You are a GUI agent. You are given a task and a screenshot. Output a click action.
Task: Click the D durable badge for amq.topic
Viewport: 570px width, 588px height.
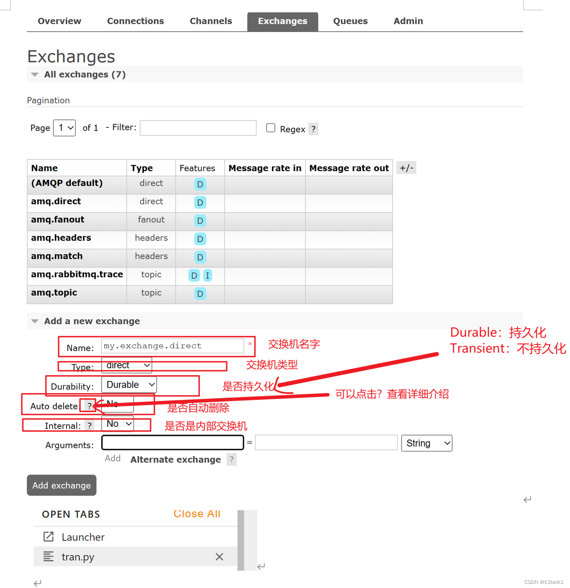click(x=200, y=294)
